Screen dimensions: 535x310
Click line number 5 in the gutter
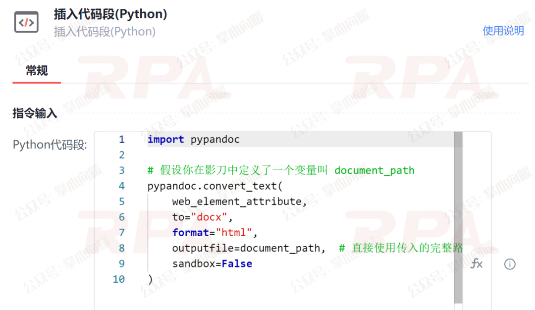pos(122,202)
